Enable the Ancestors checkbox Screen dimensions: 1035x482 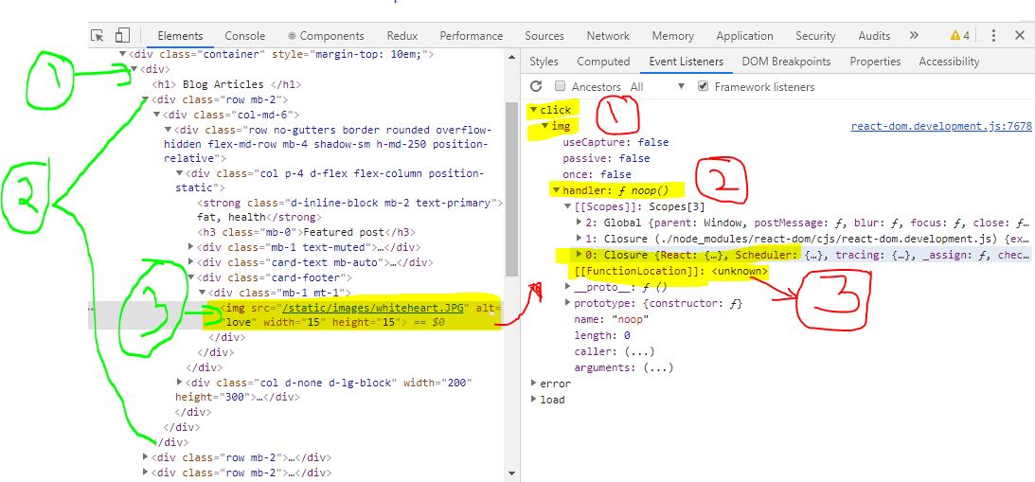click(x=561, y=87)
